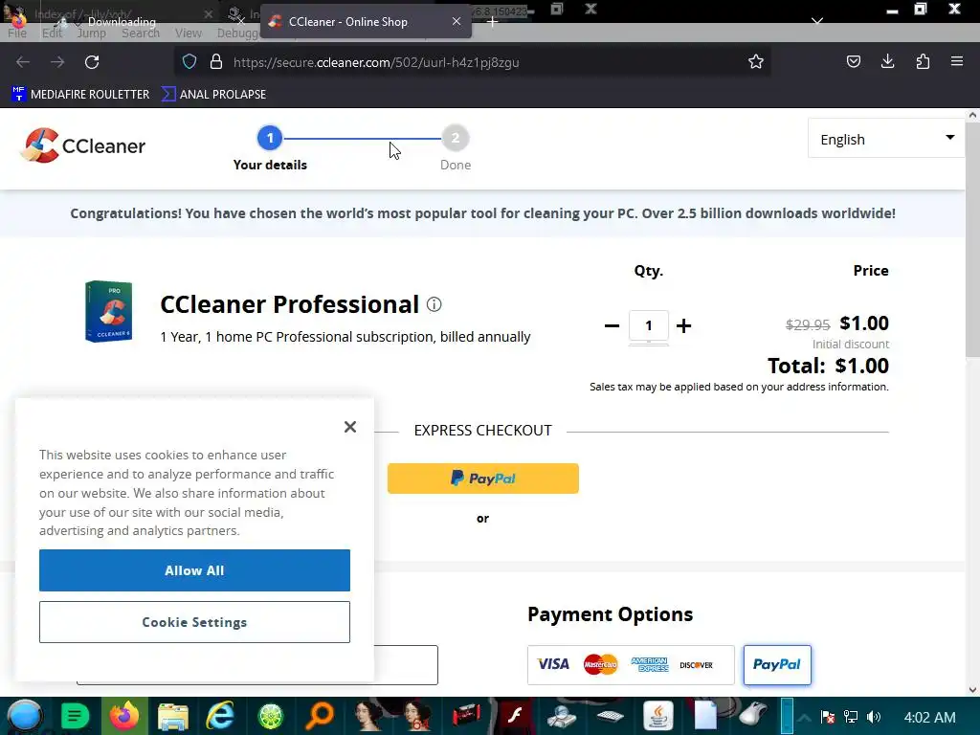Go back with the browser back arrow
980x735 pixels.
click(23, 62)
